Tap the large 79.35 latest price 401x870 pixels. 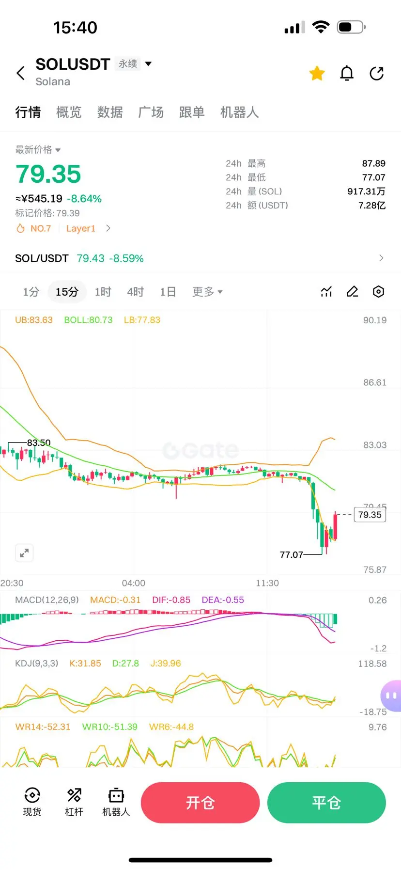click(x=48, y=174)
